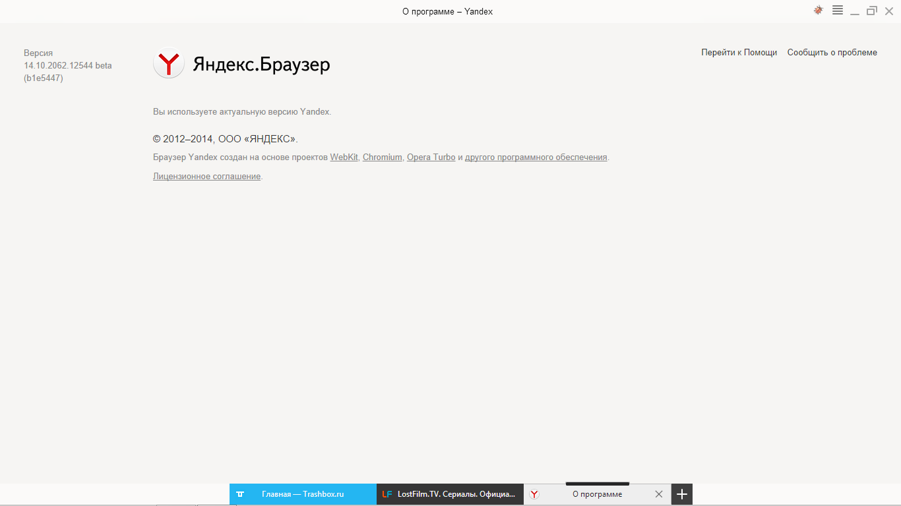This screenshot has width=901, height=506.
Task: Switch to the LostFilm.TV Сериалы tab
Action: [450, 494]
